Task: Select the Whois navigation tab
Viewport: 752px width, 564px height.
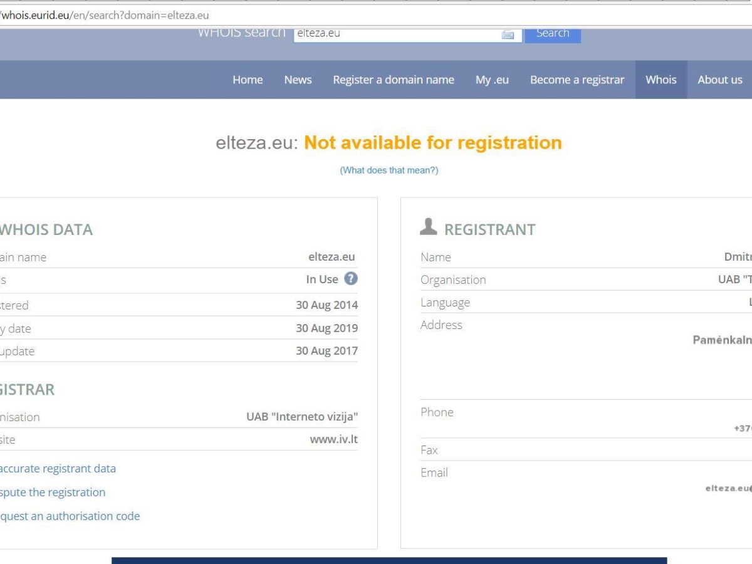Action: pos(661,80)
